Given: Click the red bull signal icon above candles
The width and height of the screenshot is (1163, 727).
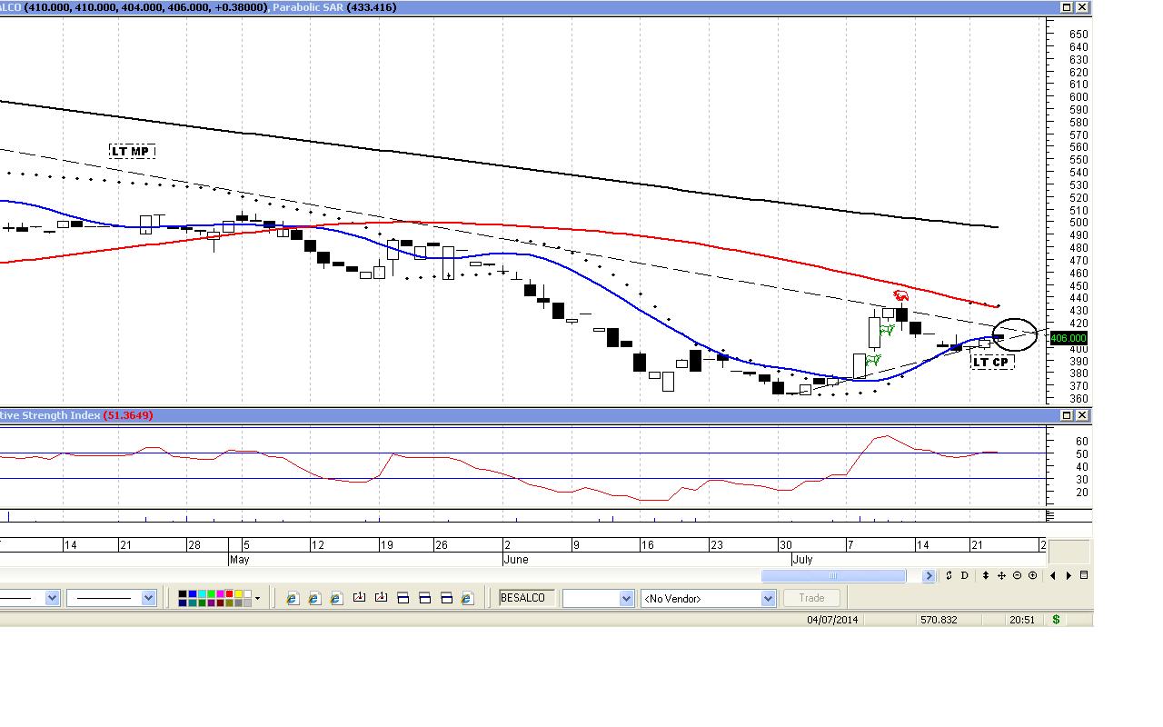Looking at the screenshot, I should [900, 295].
